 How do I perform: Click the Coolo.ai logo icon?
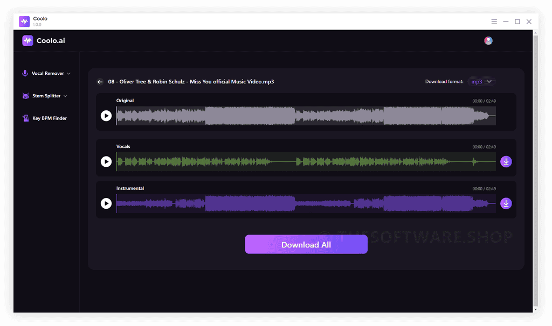click(x=27, y=41)
